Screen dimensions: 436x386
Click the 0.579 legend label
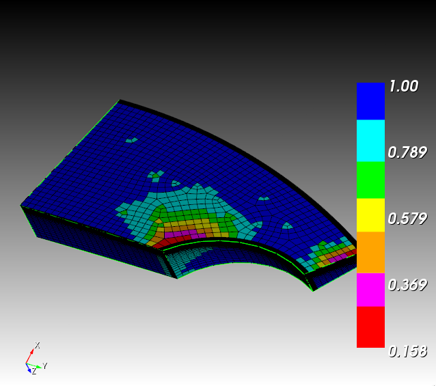(407, 219)
